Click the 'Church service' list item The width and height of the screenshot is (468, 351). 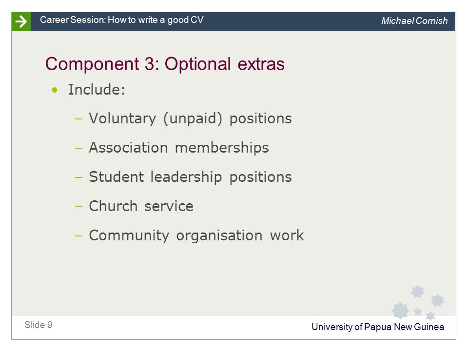click(141, 206)
